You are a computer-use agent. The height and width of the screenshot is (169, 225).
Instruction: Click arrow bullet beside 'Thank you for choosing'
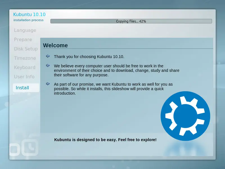48,56
